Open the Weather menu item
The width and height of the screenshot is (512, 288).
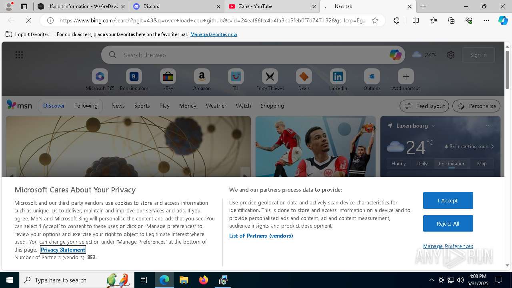[x=216, y=106]
